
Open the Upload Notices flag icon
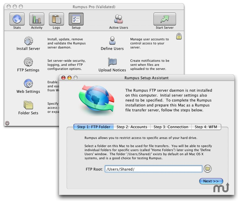tap(112, 62)
